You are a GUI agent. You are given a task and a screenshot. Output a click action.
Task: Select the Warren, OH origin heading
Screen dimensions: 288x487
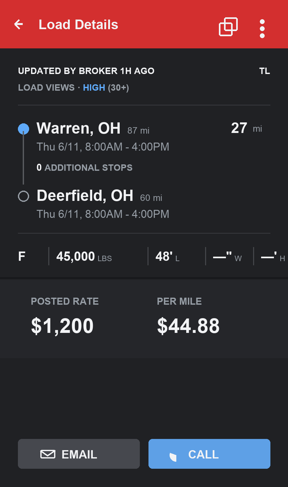pos(78,128)
